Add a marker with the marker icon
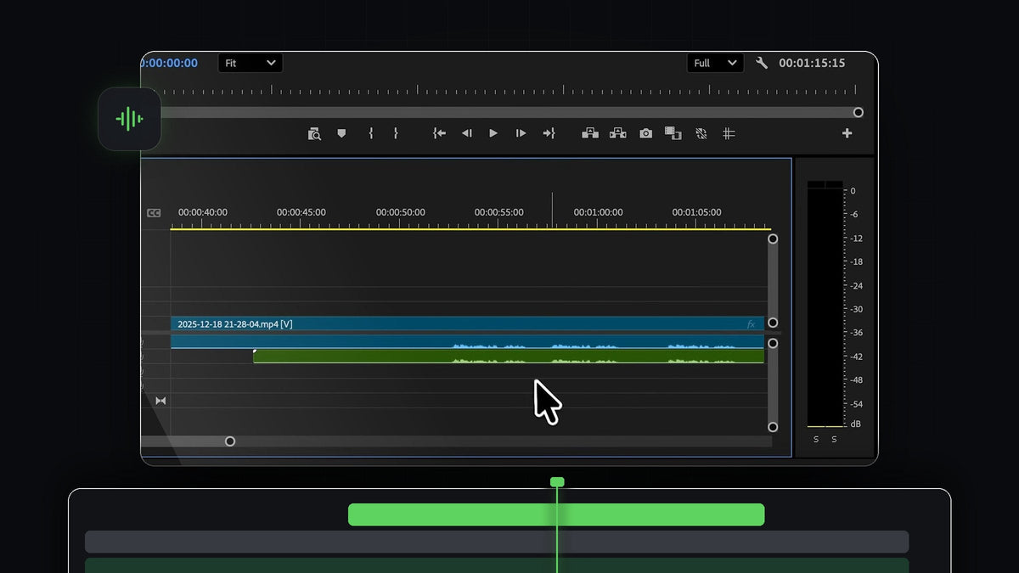Viewport: 1019px width, 573px height. point(341,133)
